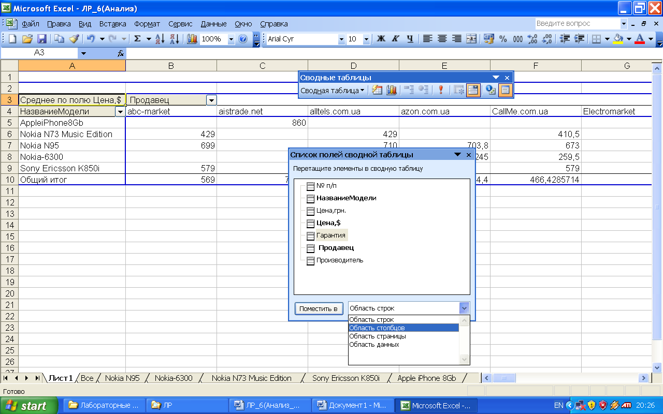Open Продавец field filter dropdown
Viewport: 663px width, 414px height.
(x=211, y=100)
